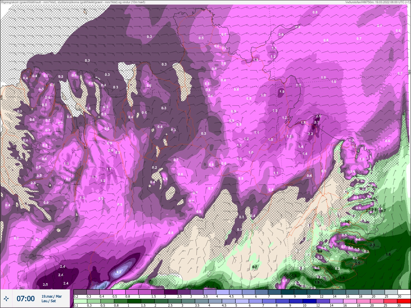This screenshot has height=308, width=411.
Task: Pick the upper legend swatch between 0.2 and 0.3
Action: (80, 292)
